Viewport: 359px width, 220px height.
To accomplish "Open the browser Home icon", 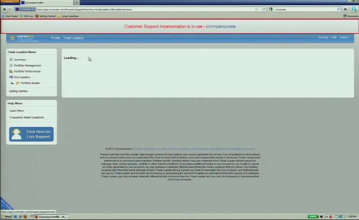I will [x=345, y=9].
